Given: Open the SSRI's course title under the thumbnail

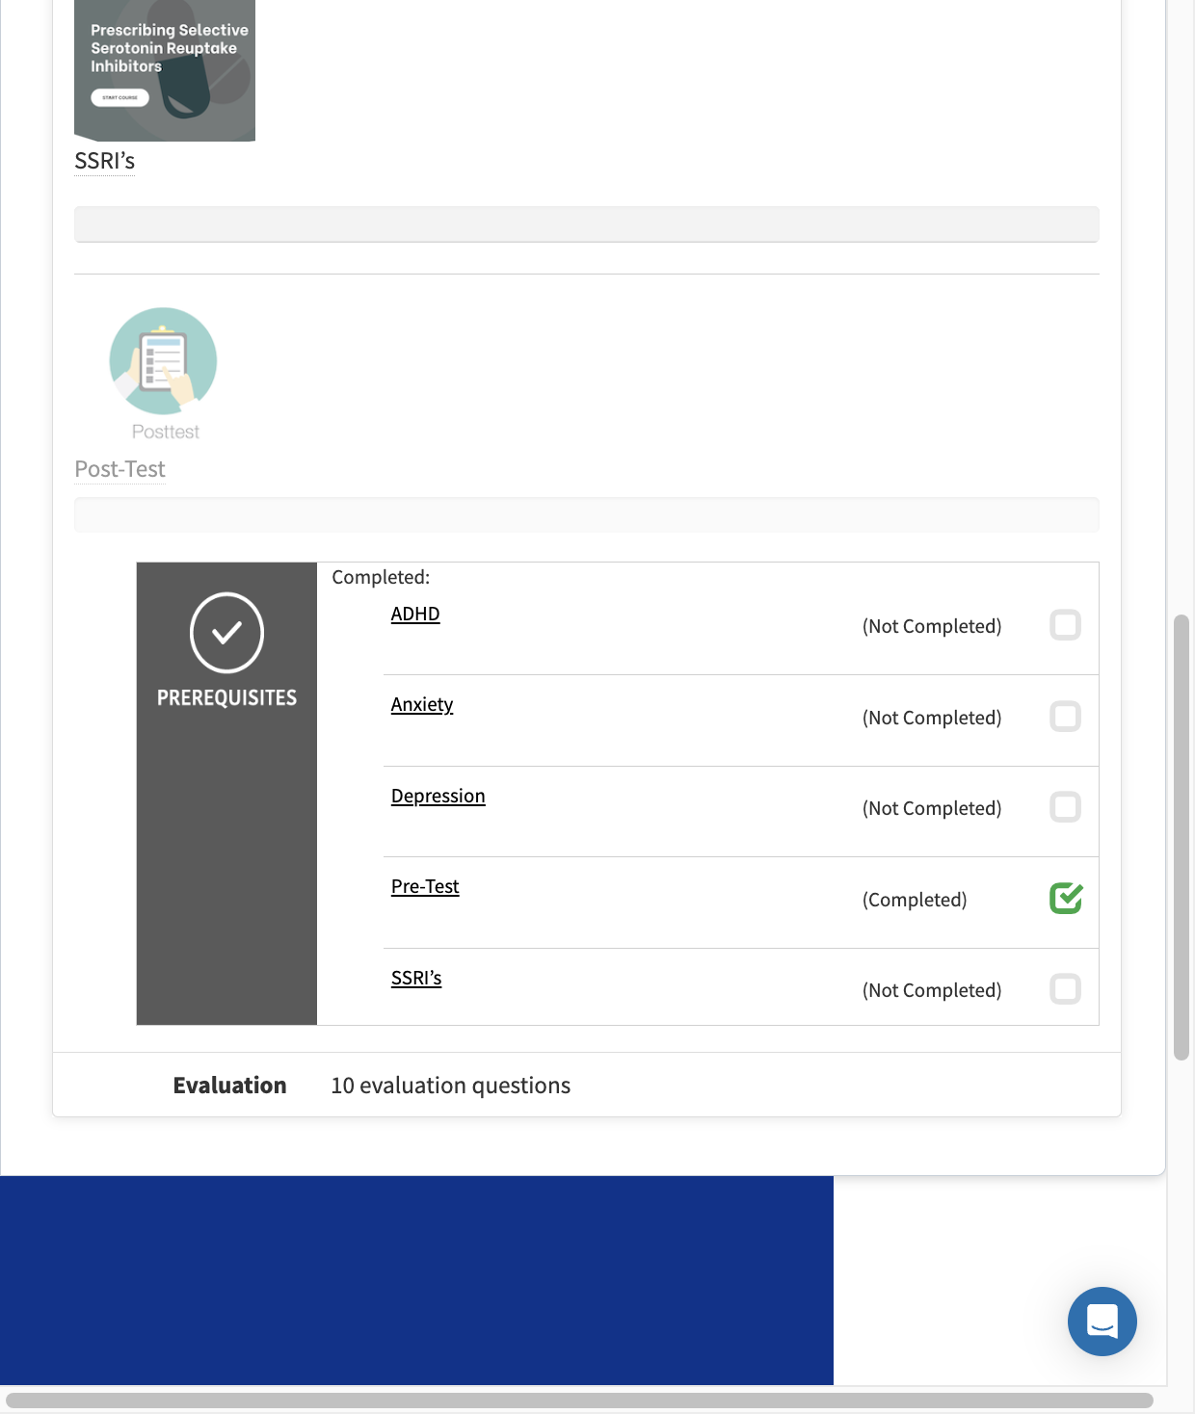Looking at the screenshot, I should (x=105, y=161).
